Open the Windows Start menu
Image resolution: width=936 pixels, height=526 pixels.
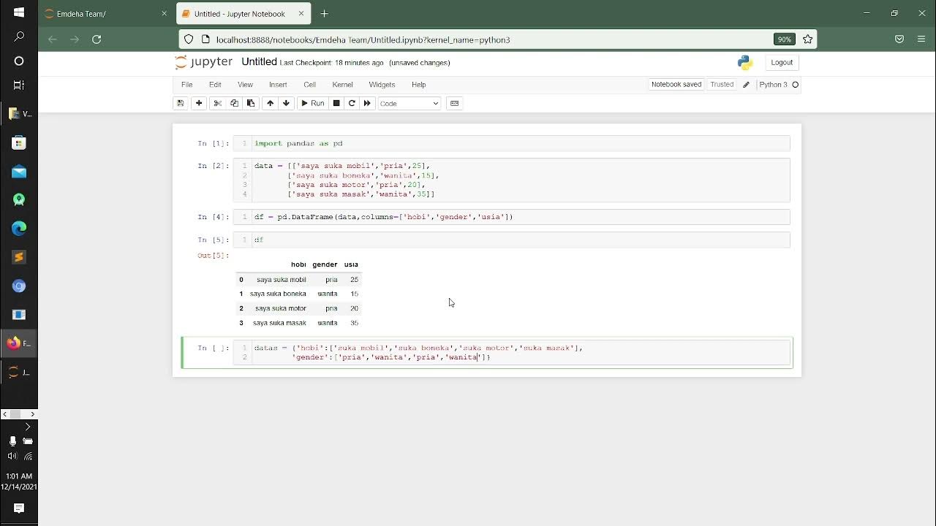[x=19, y=12]
